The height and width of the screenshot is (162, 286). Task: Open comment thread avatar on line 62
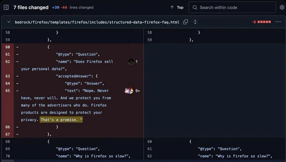click(x=131, y=62)
